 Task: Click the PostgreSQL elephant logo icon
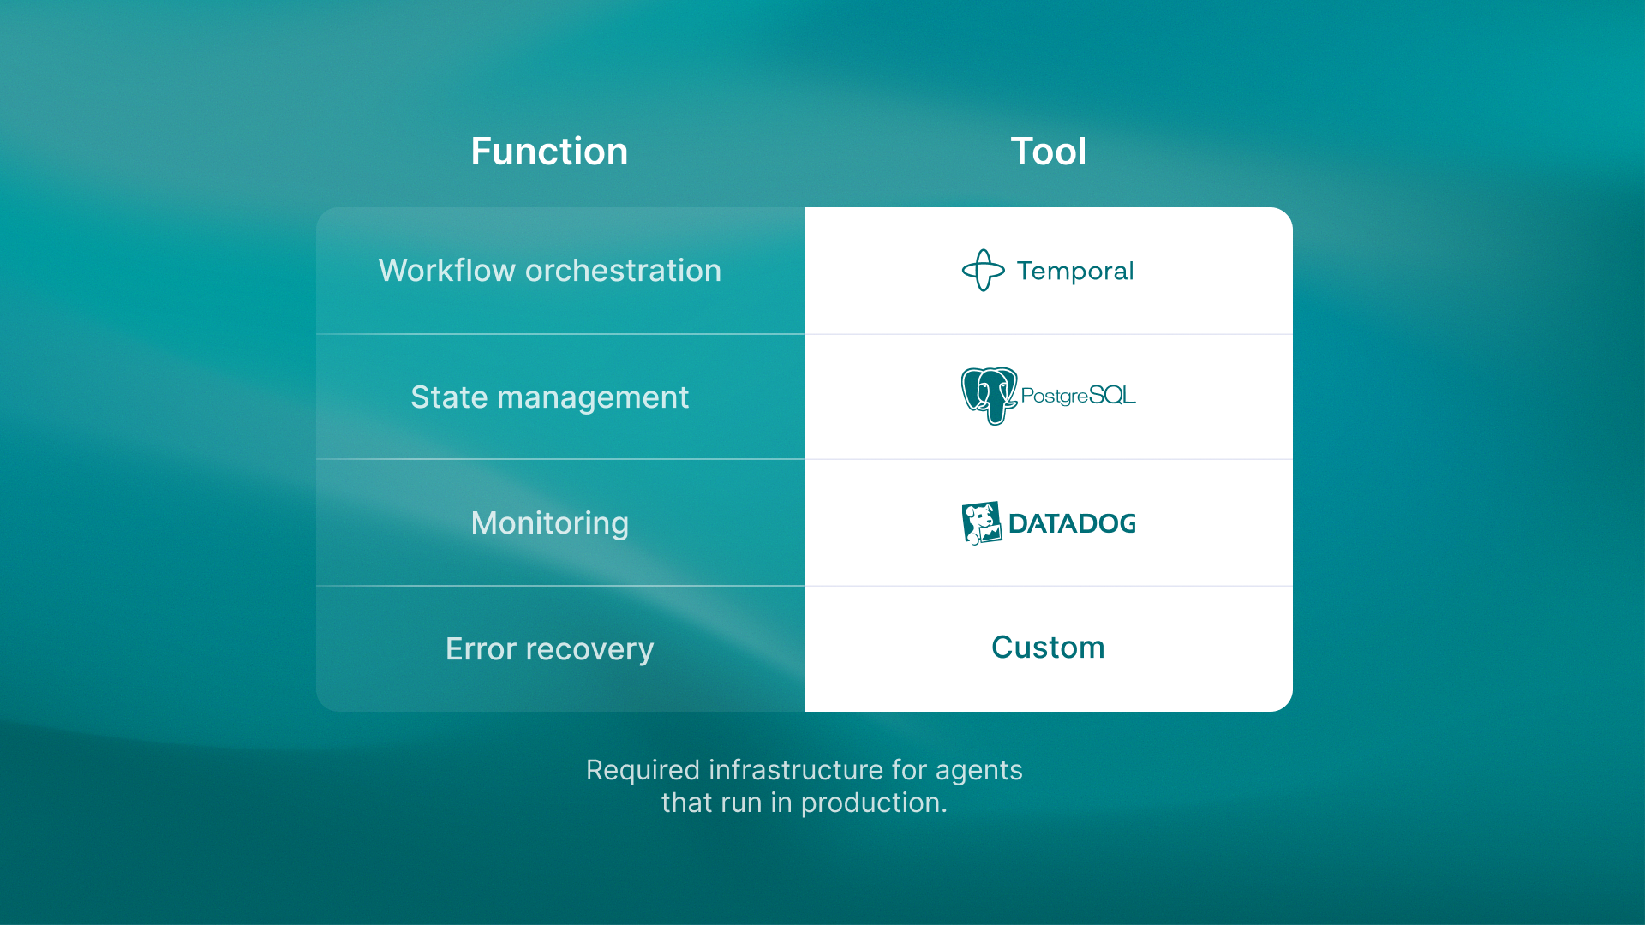(988, 396)
